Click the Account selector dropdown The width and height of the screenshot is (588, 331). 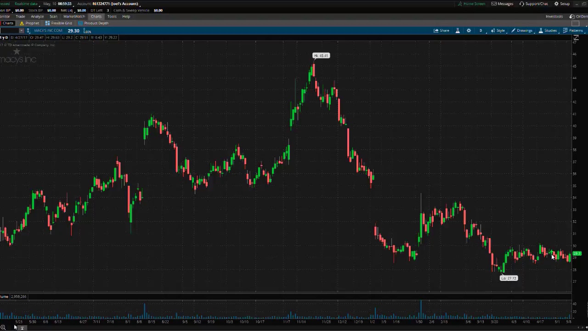coord(108,4)
